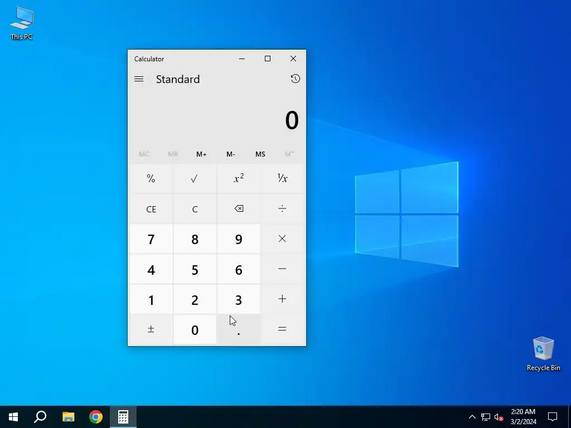Click the Standard mode heading
Screen dimensions: 571x428
pos(178,79)
